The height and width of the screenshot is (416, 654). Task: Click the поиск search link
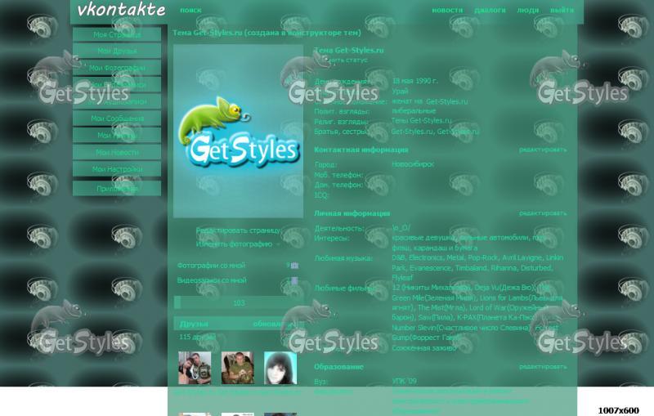pyautogui.click(x=190, y=10)
